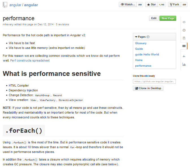Create a New Page
The width and height of the screenshot is (190, 167).
point(168,18)
